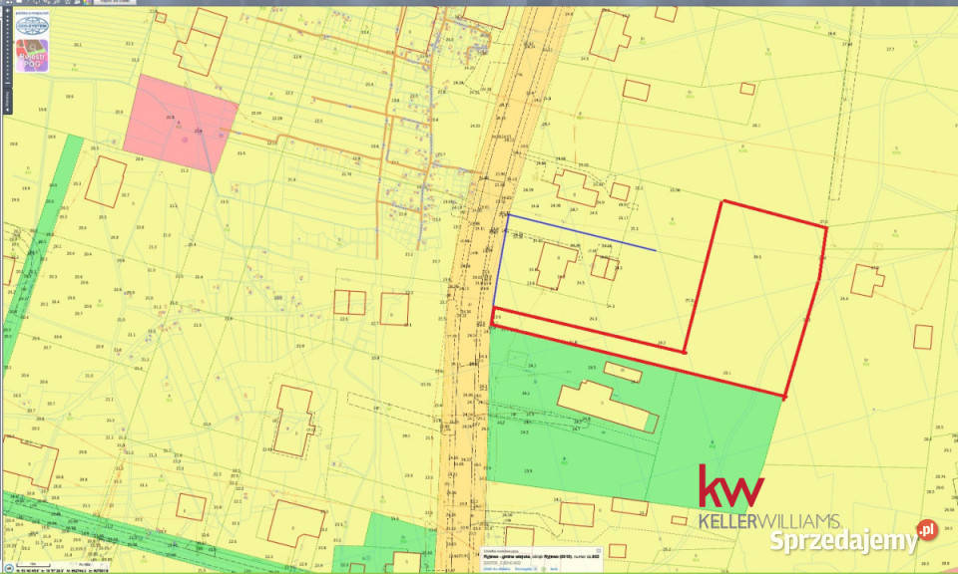Select the color palette icon on top toolbar
This screenshot has width=958, height=574.
[86, 4]
